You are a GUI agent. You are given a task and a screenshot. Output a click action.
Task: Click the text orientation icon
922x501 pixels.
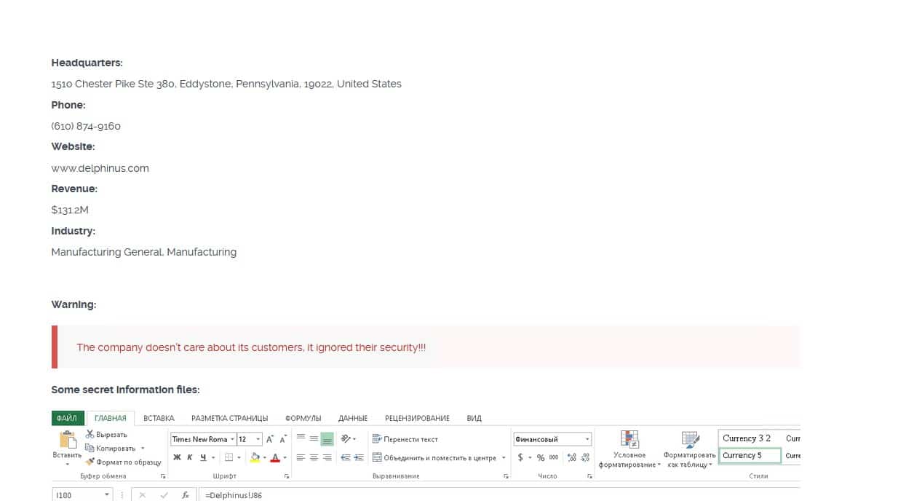[x=346, y=438]
